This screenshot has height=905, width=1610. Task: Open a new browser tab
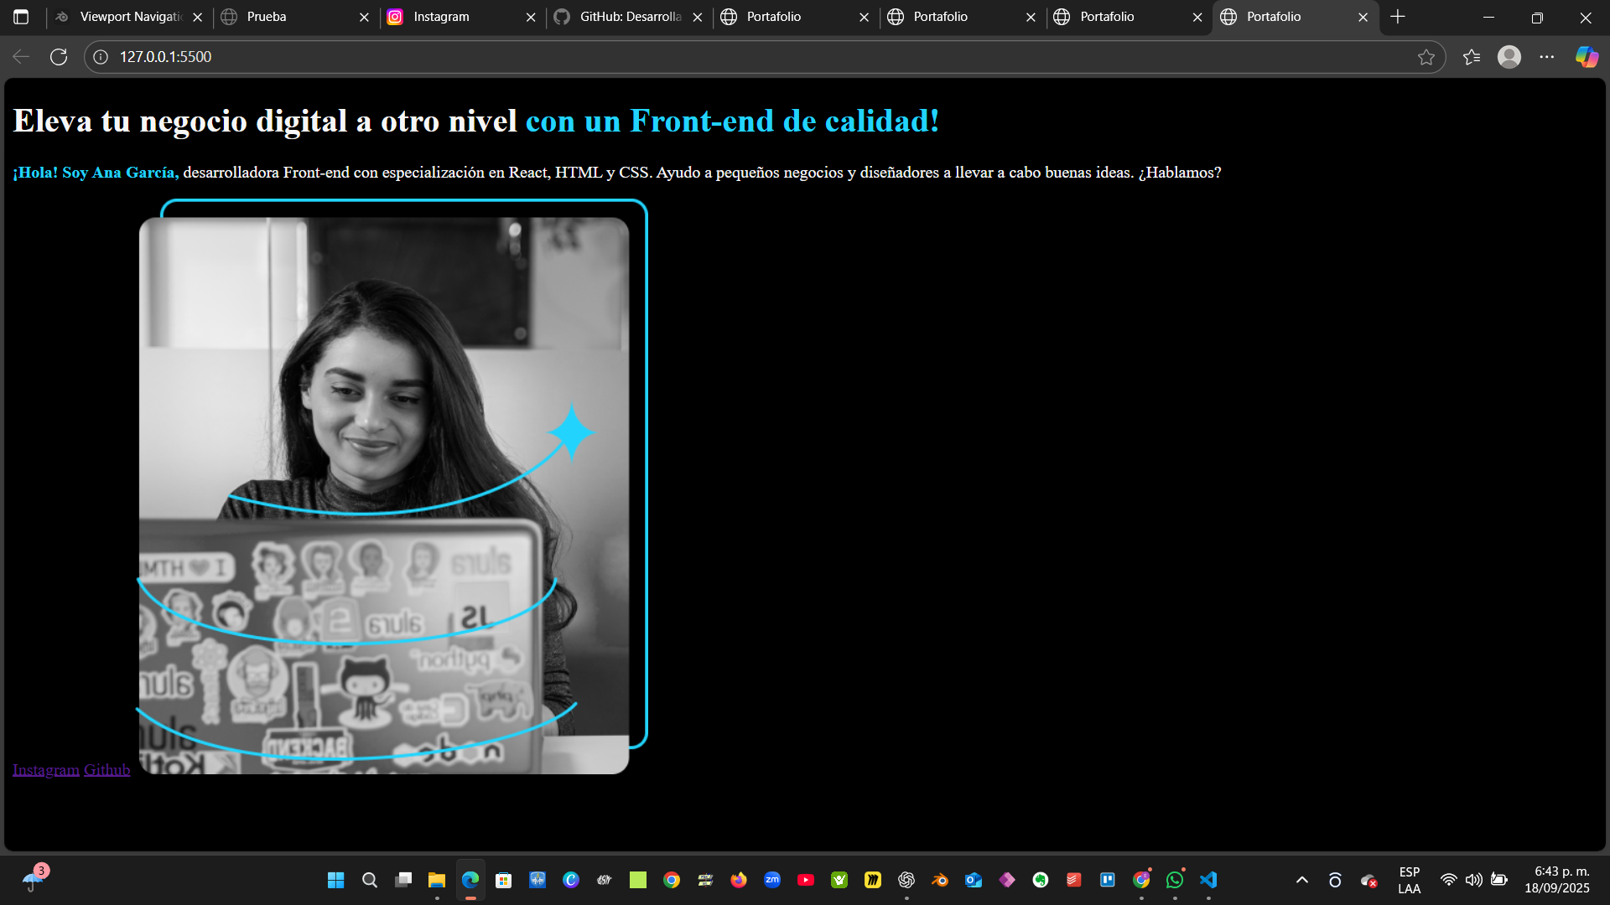[1398, 17]
